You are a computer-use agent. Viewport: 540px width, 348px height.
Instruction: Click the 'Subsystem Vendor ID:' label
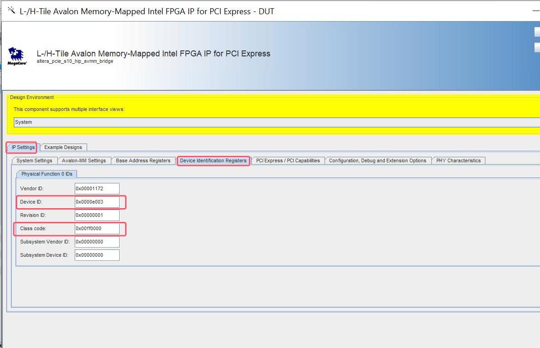pyautogui.click(x=45, y=242)
